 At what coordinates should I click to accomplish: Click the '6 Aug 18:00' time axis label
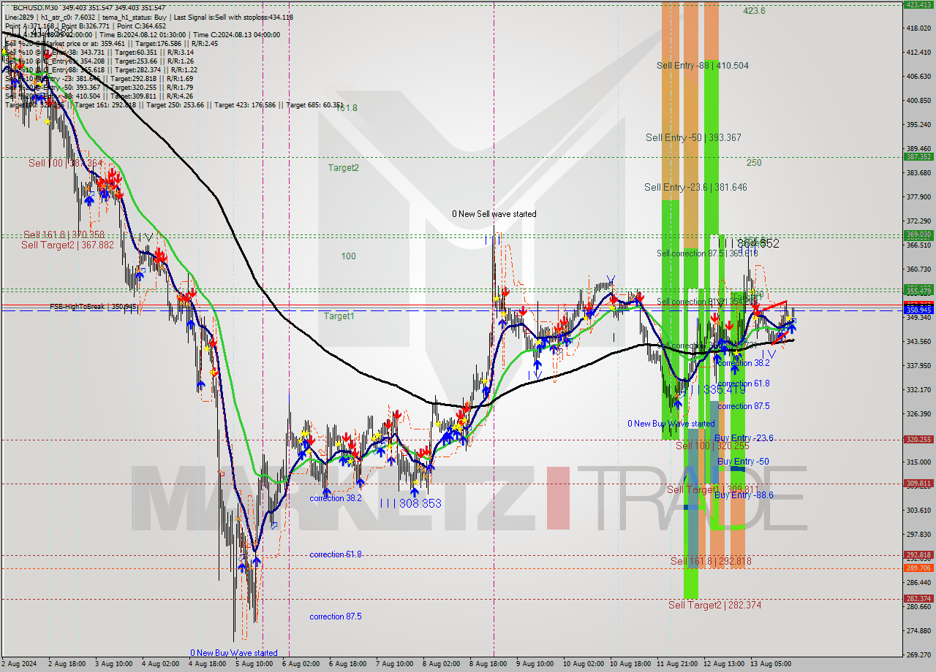click(348, 664)
